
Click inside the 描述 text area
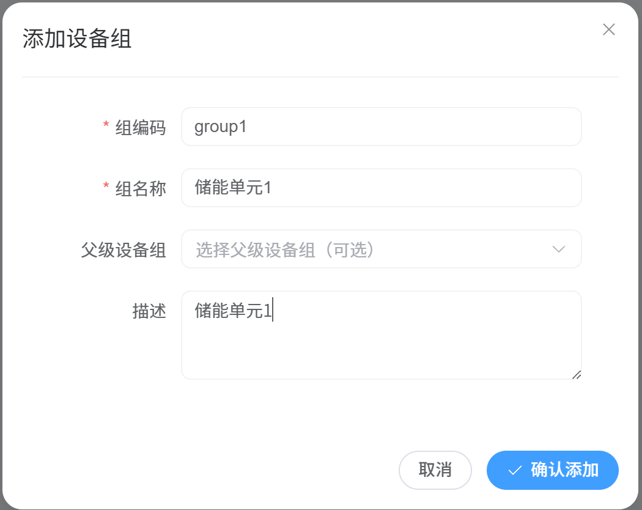[x=380, y=349]
